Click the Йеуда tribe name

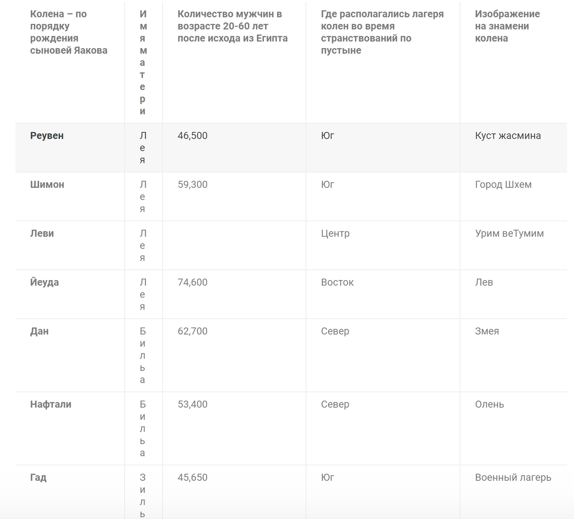(x=44, y=282)
